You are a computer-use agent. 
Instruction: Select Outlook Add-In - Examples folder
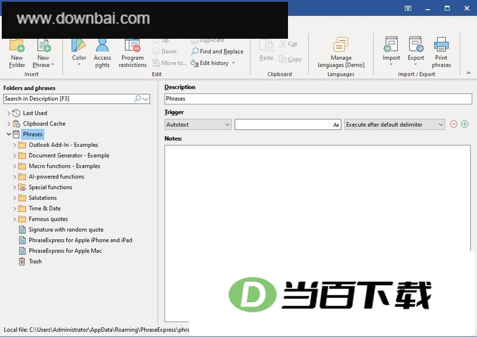[x=63, y=145]
